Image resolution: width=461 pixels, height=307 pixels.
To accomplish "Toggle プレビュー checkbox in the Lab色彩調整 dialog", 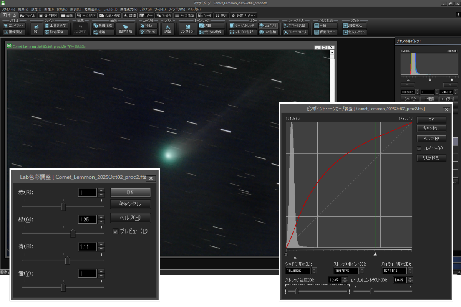I will tap(116, 231).
